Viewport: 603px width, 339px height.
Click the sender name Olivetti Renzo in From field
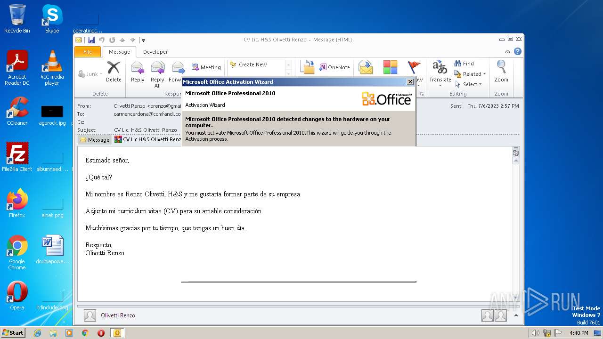130,106
